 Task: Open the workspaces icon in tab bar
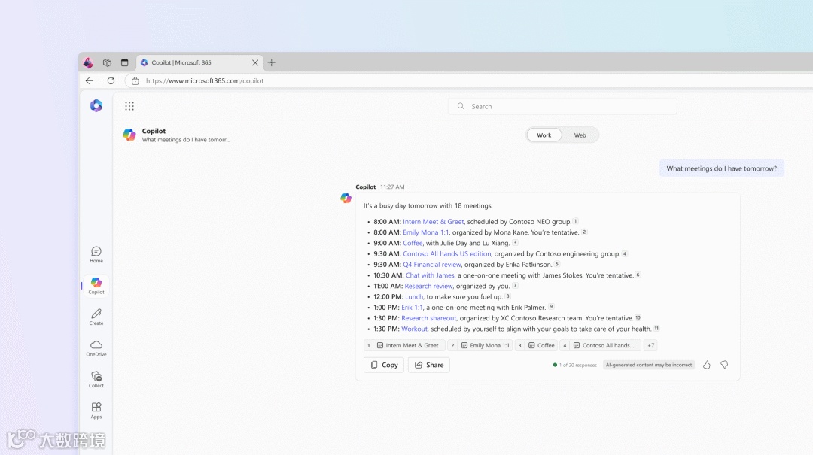pyautogui.click(x=108, y=62)
